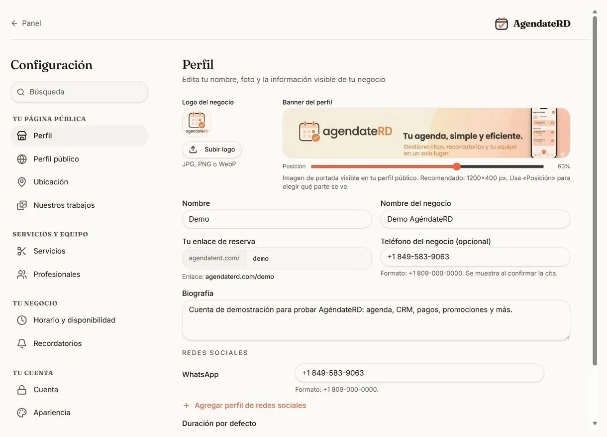Click the vertical scrollbar thumb
This screenshot has width=607, height=437.
pyautogui.click(x=595, y=191)
